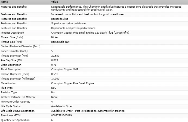Select the Pre-Gap Size (IN) label
The width and height of the screenshot is (188, 122).
pos(11,60)
